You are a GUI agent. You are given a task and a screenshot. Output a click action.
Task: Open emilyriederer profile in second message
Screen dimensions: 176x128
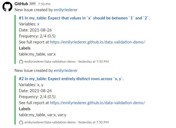[x=66, y=71]
